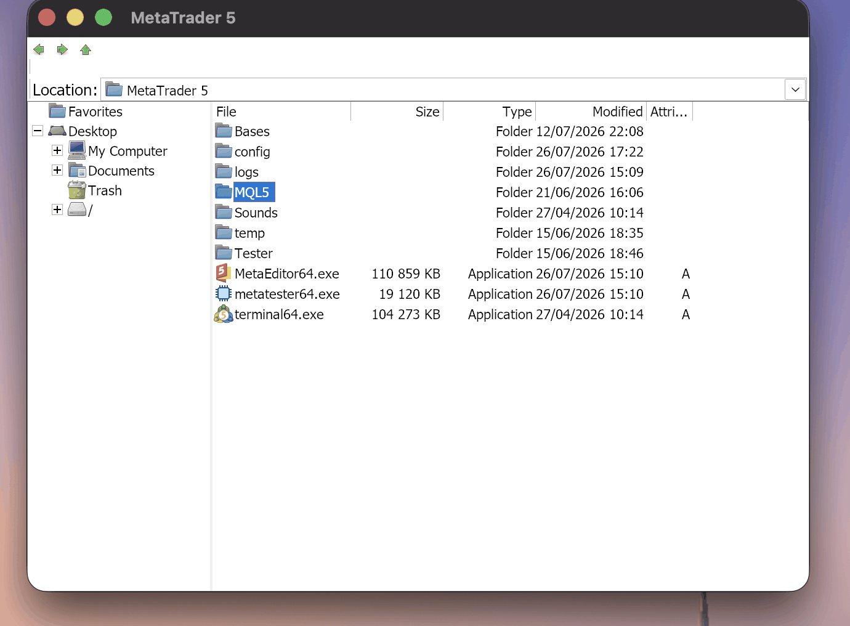Screen dimensions: 850x626
Task: Click logs modified date 26/07/2026 15:09
Action: point(589,172)
